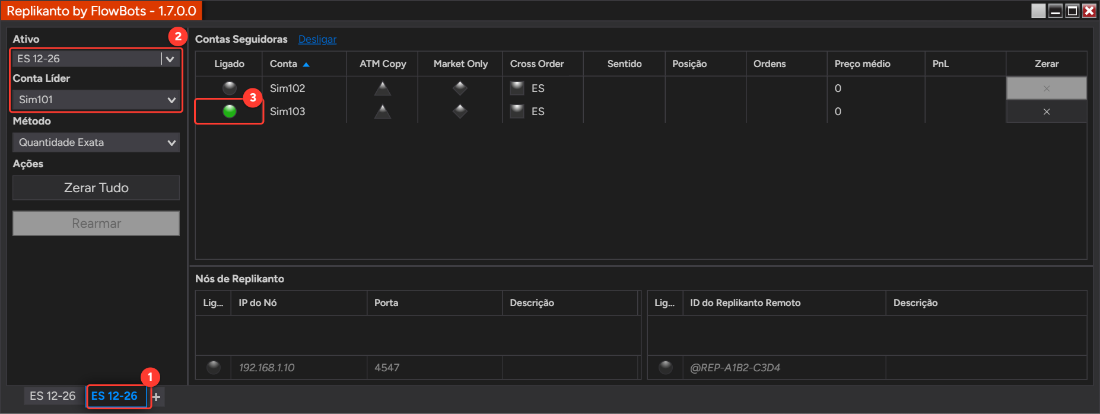Click the Cross Order column header
Viewport: 1100px width, 414px height.
point(543,63)
